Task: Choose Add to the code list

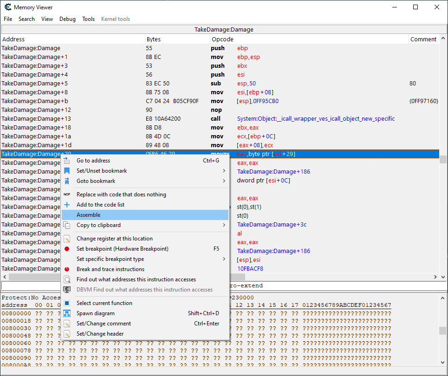Action: 145,205
